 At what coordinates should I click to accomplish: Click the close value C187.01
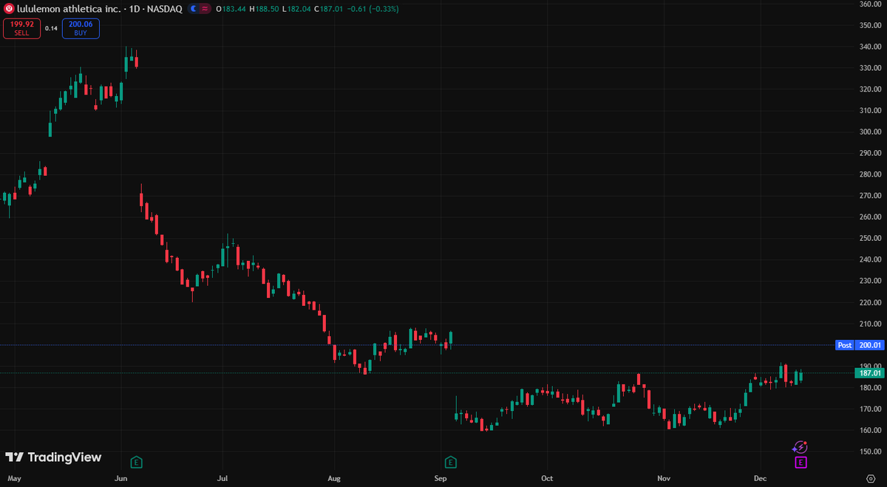pos(328,9)
